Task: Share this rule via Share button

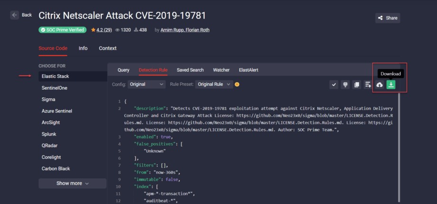Action: pyautogui.click(x=388, y=18)
